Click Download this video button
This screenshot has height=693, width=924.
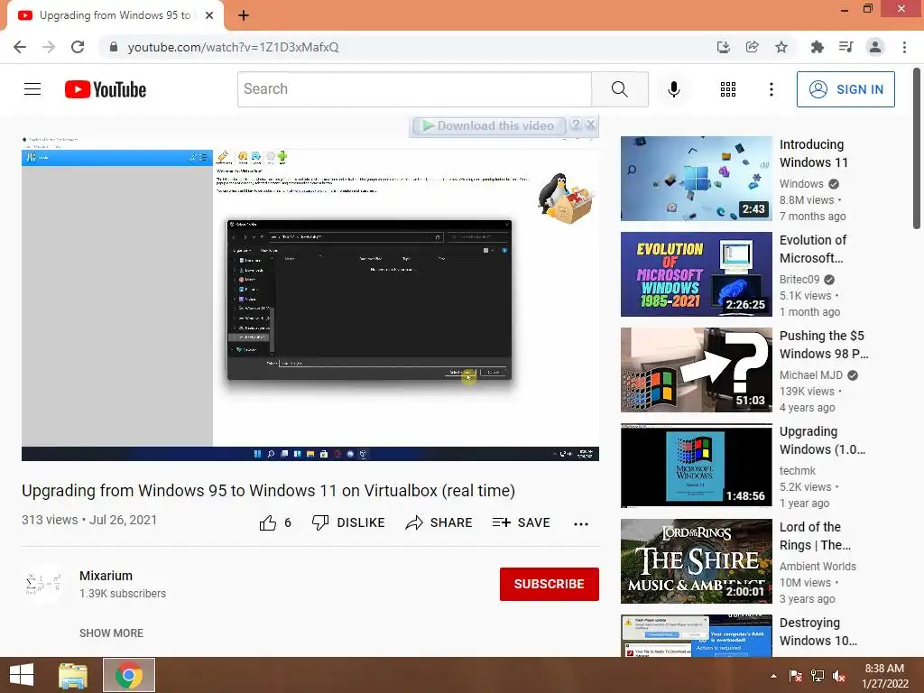[x=488, y=125]
